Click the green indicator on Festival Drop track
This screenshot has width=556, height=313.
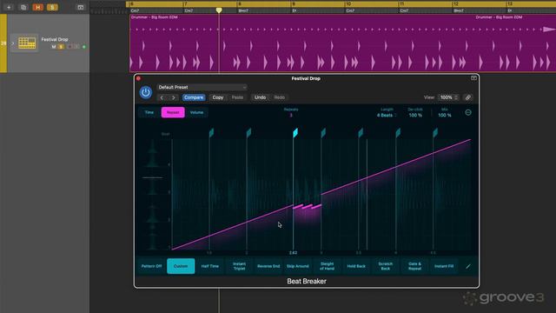(84, 47)
